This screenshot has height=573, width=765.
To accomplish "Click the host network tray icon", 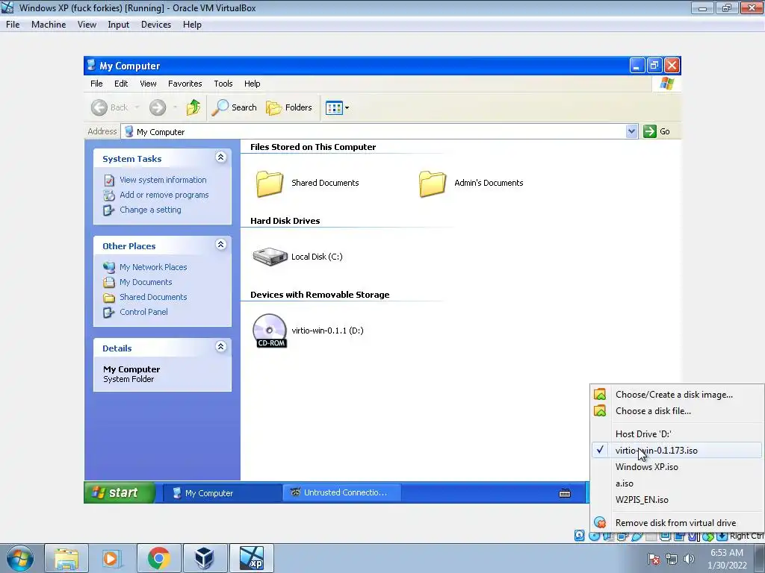I will (672, 559).
